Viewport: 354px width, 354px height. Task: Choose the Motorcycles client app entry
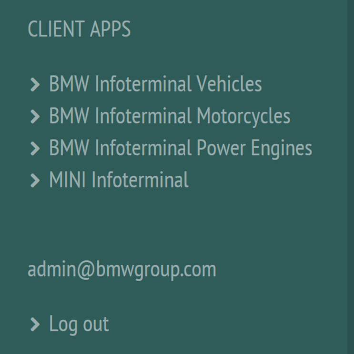coord(170,116)
